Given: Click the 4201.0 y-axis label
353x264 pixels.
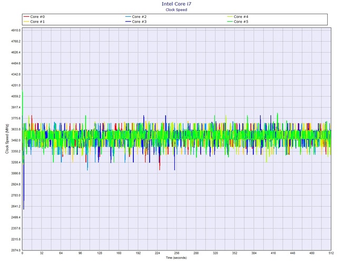Looking at the screenshot, I should (x=16, y=85).
